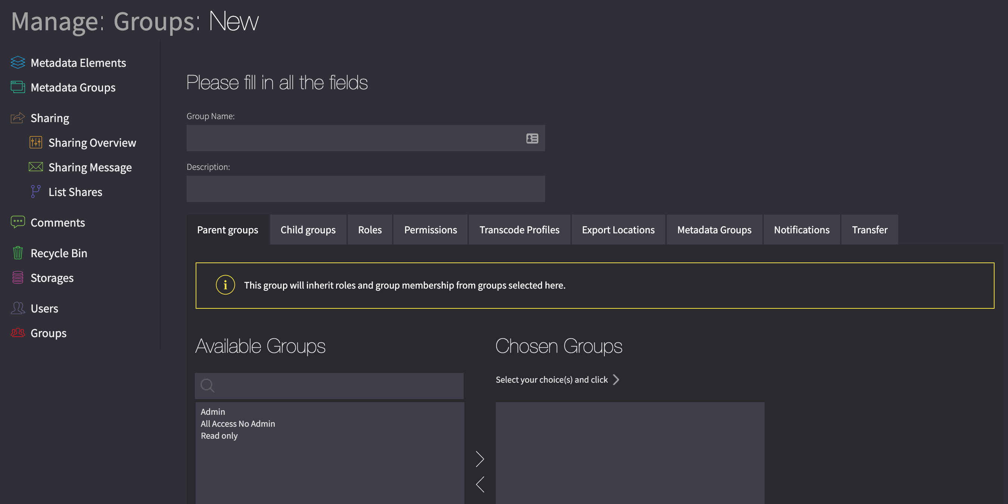Click 'Groups:' in the page title
The image size is (1008, 504).
[x=156, y=22]
